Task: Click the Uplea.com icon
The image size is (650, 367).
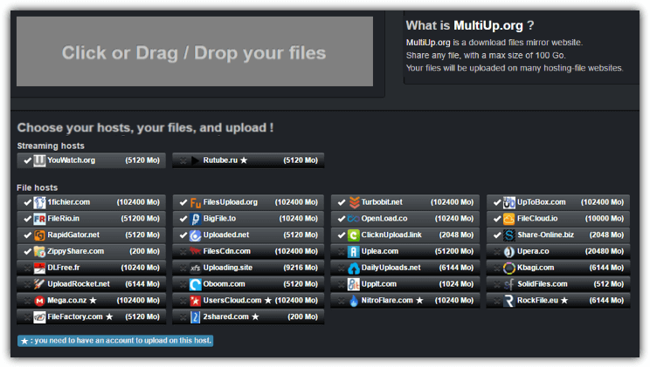Action: (x=354, y=252)
